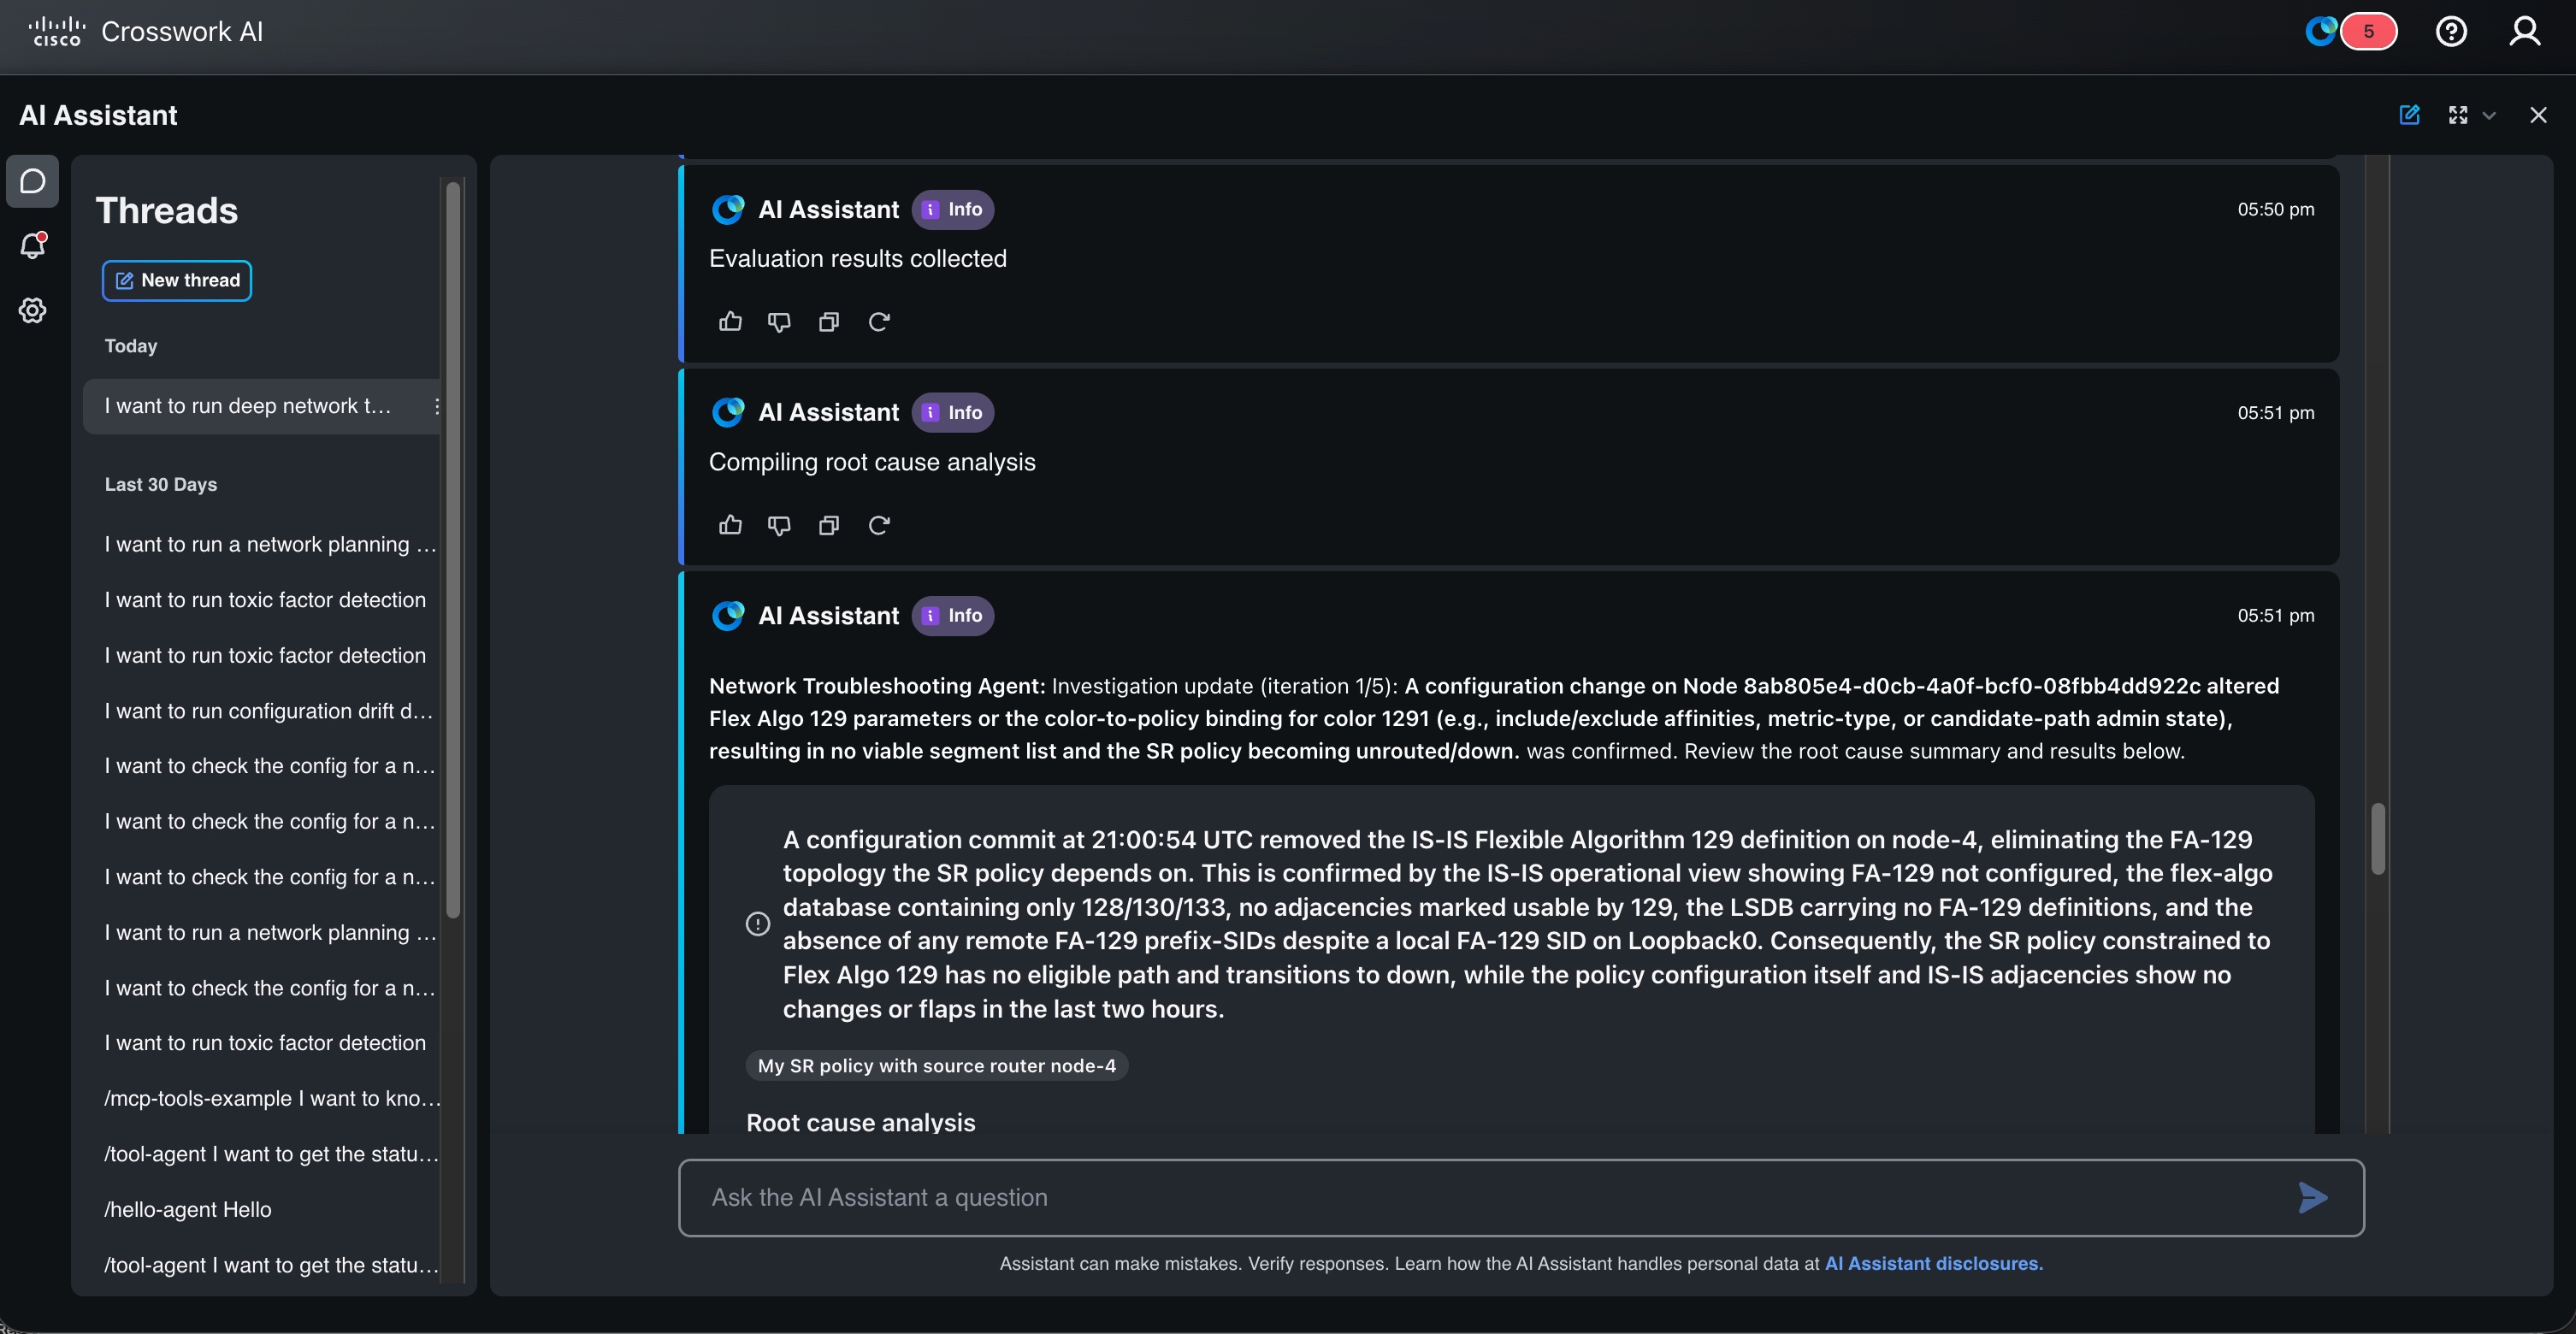Viewport: 2576px width, 1334px height.
Task: Click the send message arrow icon
Action: pyautogui.click(x=2312, y=1197)
